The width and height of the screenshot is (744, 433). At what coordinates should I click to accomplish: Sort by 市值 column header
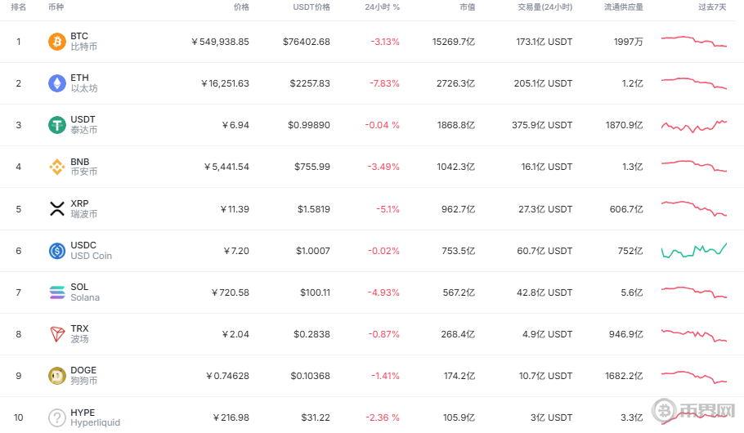coord(467,7)
